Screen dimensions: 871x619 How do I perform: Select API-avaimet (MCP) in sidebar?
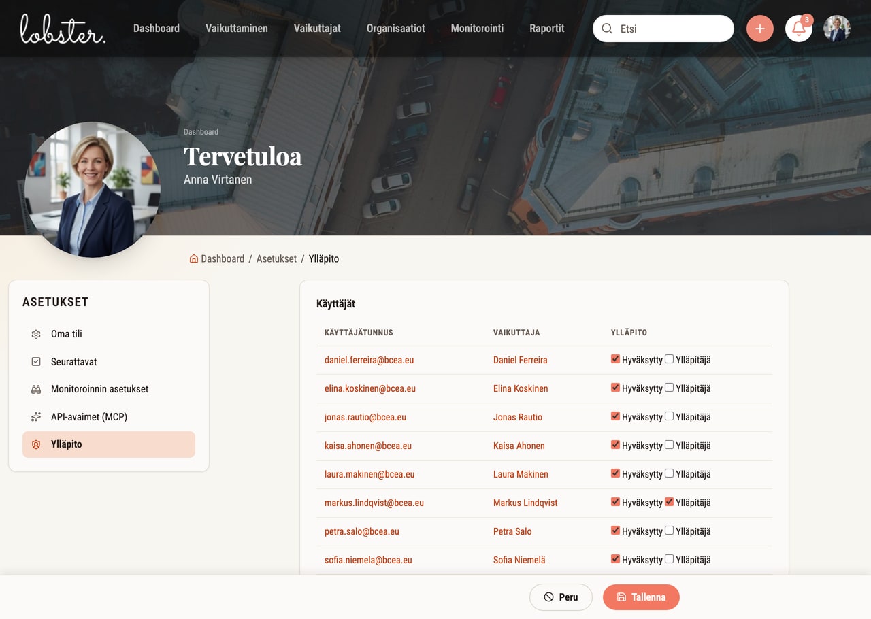[x=109, y=416]
